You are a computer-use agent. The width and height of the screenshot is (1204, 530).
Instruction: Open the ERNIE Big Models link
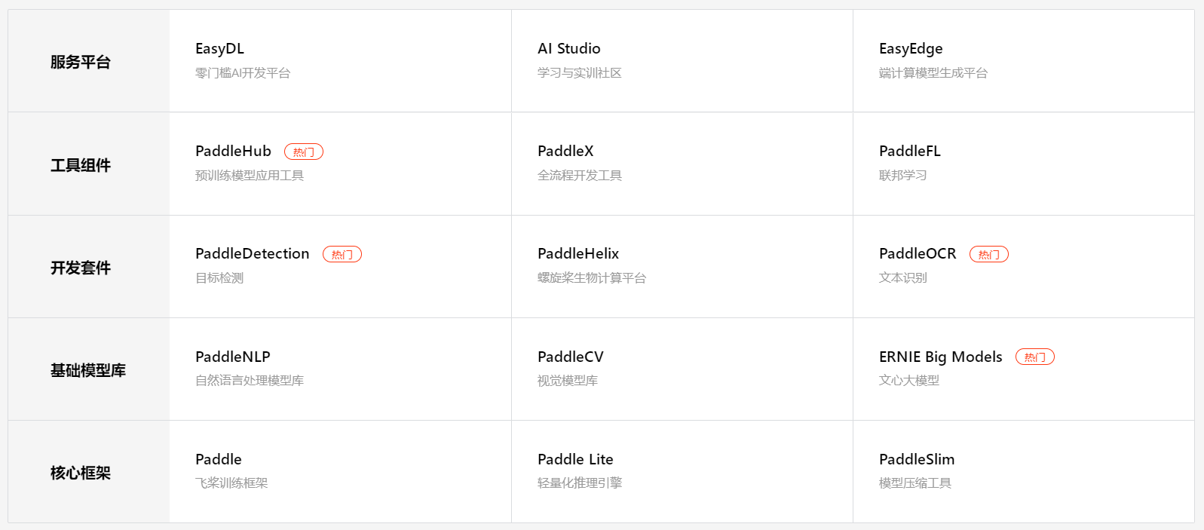point(939,356)
